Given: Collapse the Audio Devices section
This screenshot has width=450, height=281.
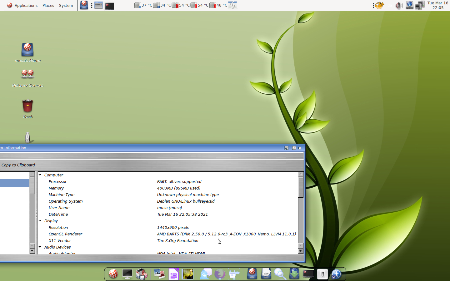Looking at the screenshot, I should coord(40,247).
